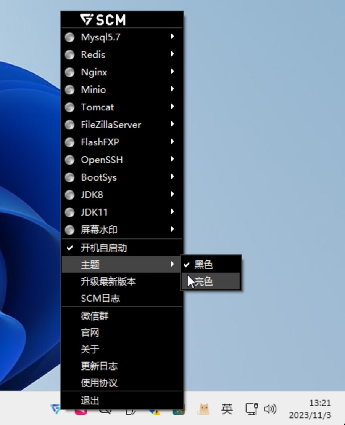This screenshot has height=425, width=345.
Task: Expand the Minio submenu arrow
Action: [172, 89]
